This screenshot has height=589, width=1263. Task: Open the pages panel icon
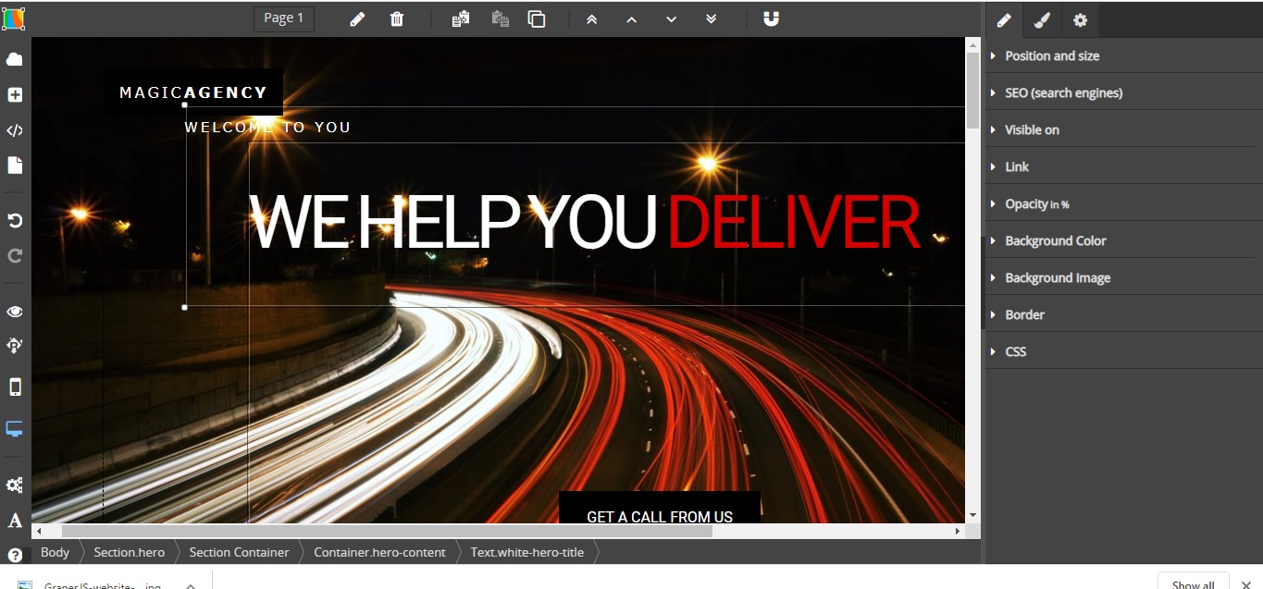click(x=15, y=166)
